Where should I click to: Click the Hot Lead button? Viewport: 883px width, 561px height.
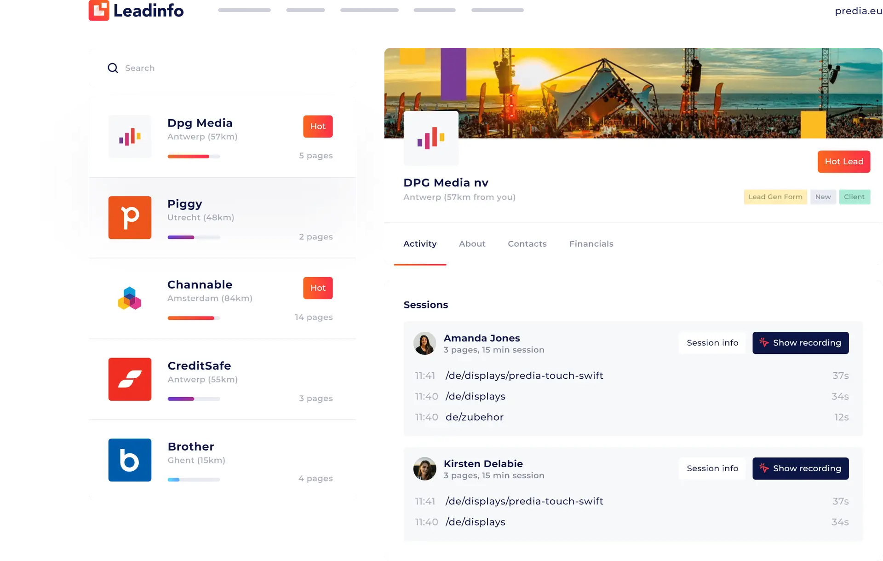coord(843,162)
